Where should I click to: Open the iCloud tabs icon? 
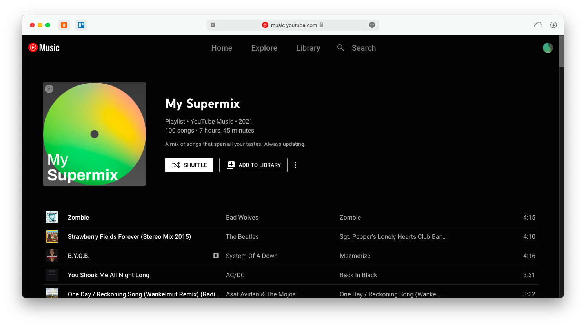(x=538, y=25)
